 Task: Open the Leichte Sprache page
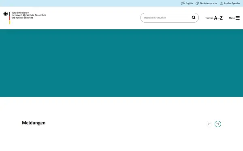230,3
